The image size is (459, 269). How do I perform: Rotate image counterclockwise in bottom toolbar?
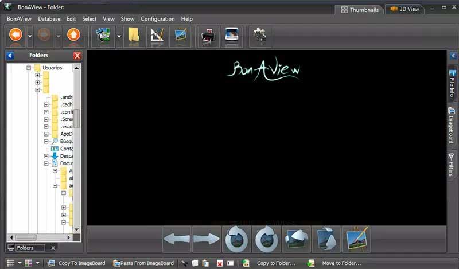(236, 239)
